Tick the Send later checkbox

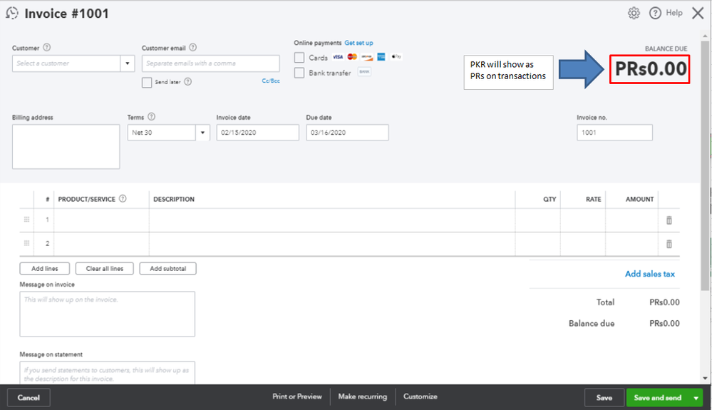147,82
